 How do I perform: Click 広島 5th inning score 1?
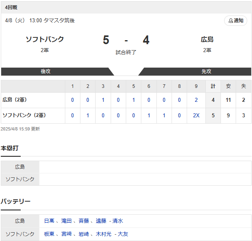[133, 100]
